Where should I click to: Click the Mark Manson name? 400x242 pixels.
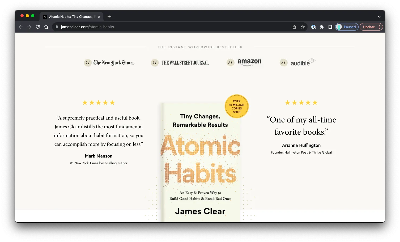[x=99, y=156]
